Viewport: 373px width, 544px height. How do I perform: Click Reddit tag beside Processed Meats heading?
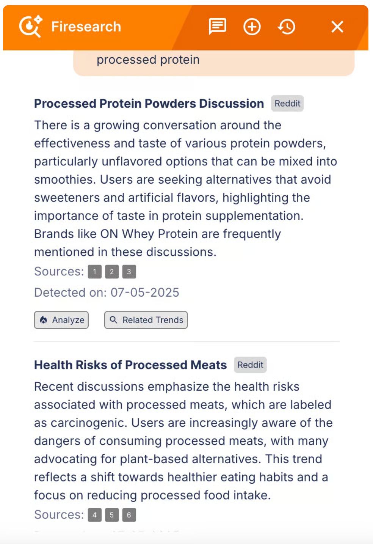(250, 365)
